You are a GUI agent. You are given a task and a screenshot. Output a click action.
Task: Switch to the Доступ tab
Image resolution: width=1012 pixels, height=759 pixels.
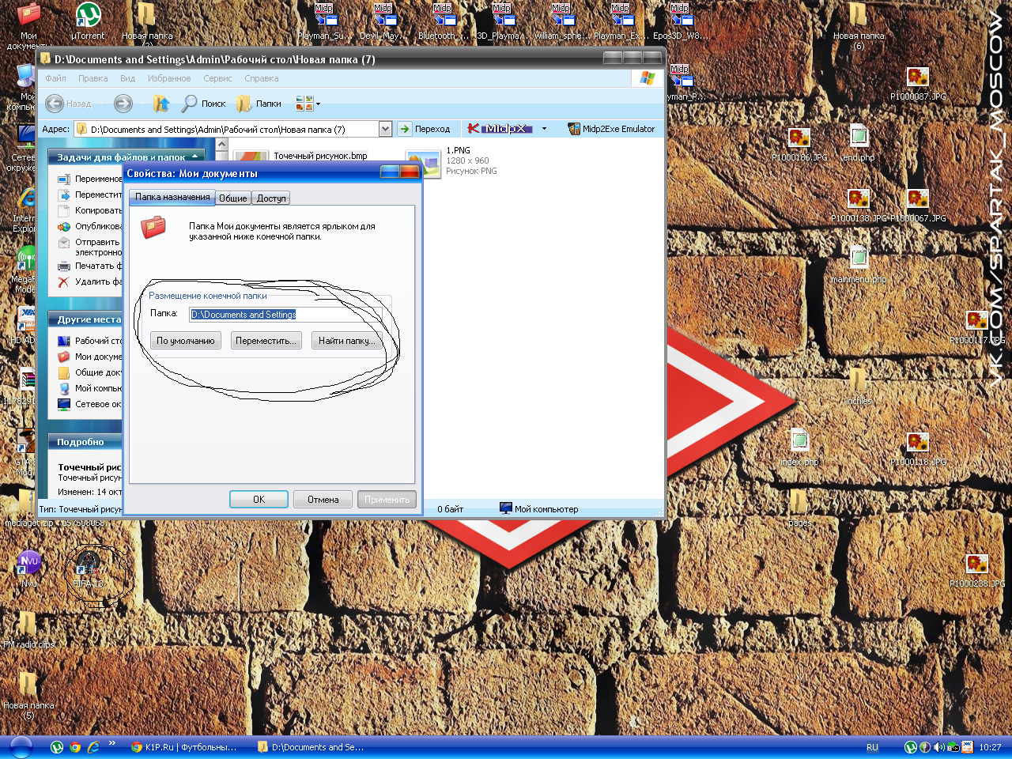(271, 198)
